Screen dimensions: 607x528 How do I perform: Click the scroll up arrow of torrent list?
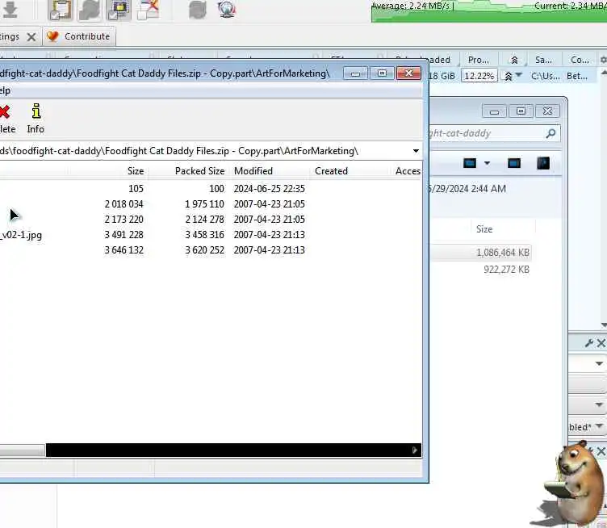coord(604,73)
